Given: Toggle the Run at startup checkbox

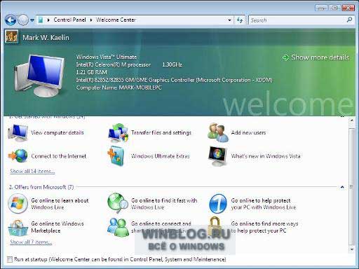Looking at the screenshot, I should point(10,259).
